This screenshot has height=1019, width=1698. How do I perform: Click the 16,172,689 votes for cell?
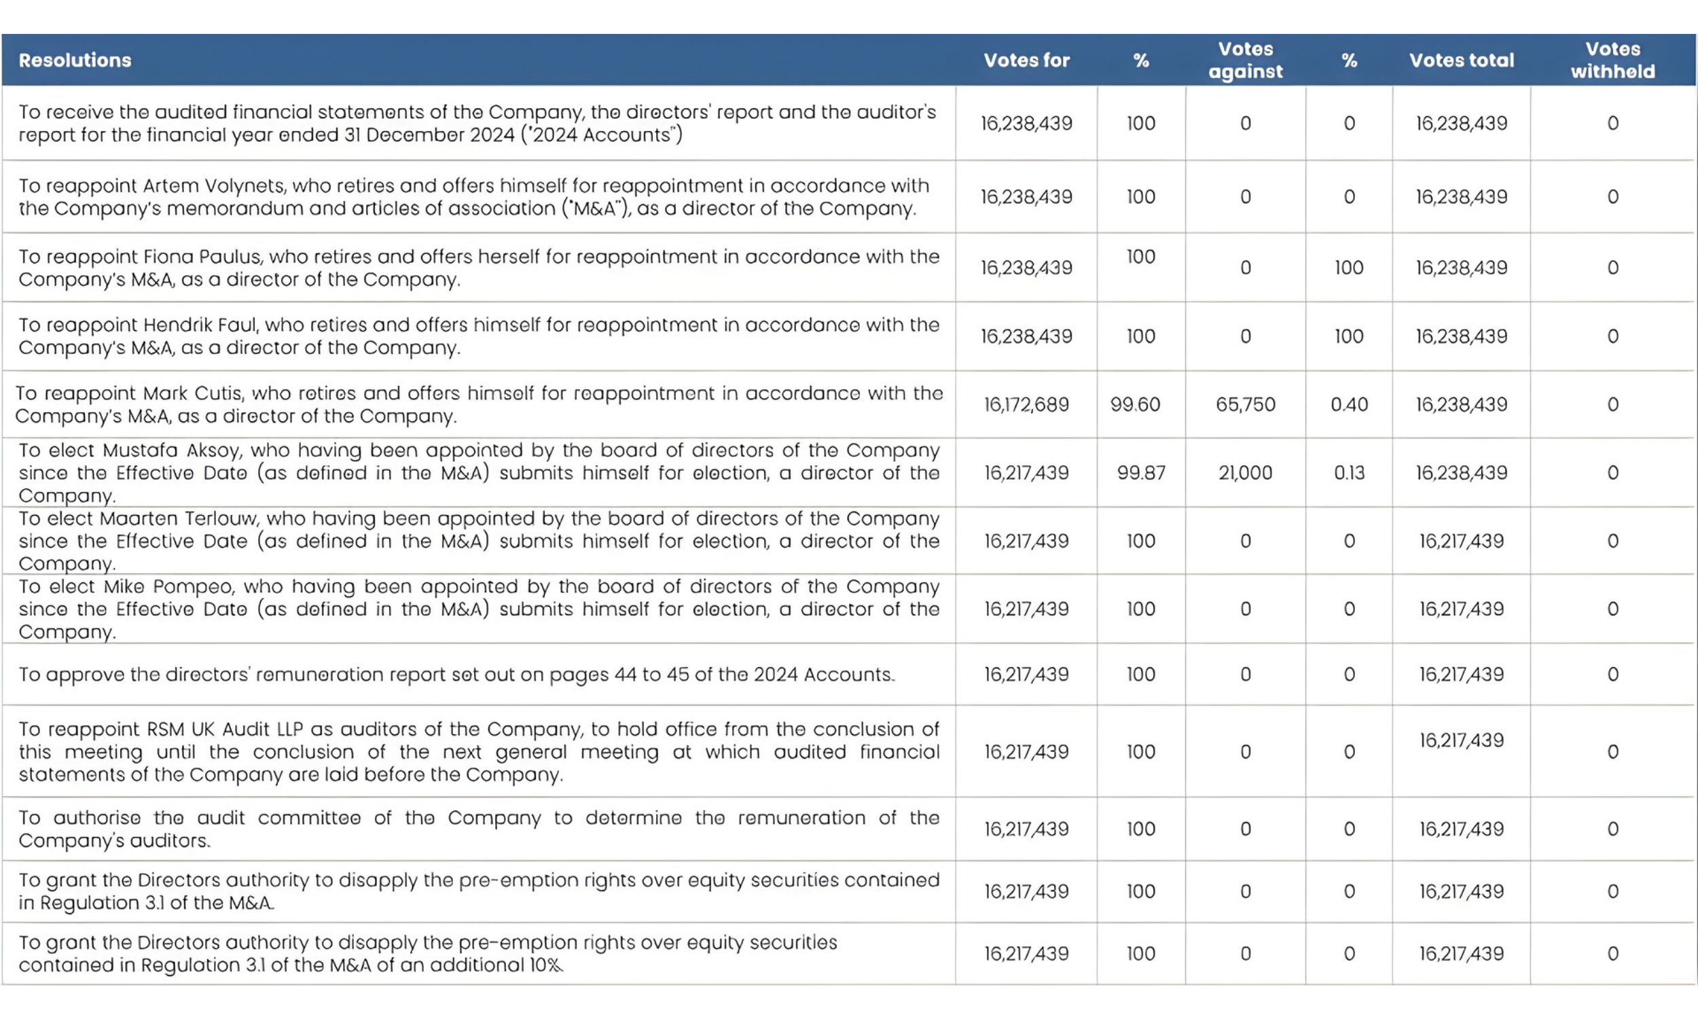pos(1026,404)
